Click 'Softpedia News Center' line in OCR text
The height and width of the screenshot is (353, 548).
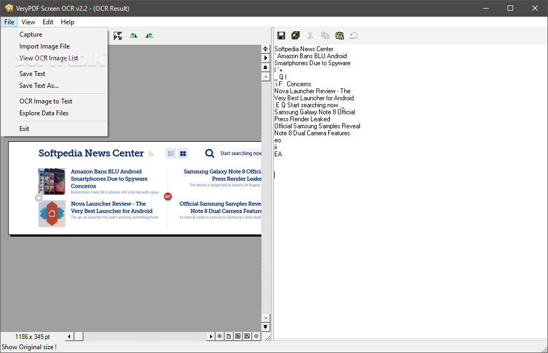[304, 49]
